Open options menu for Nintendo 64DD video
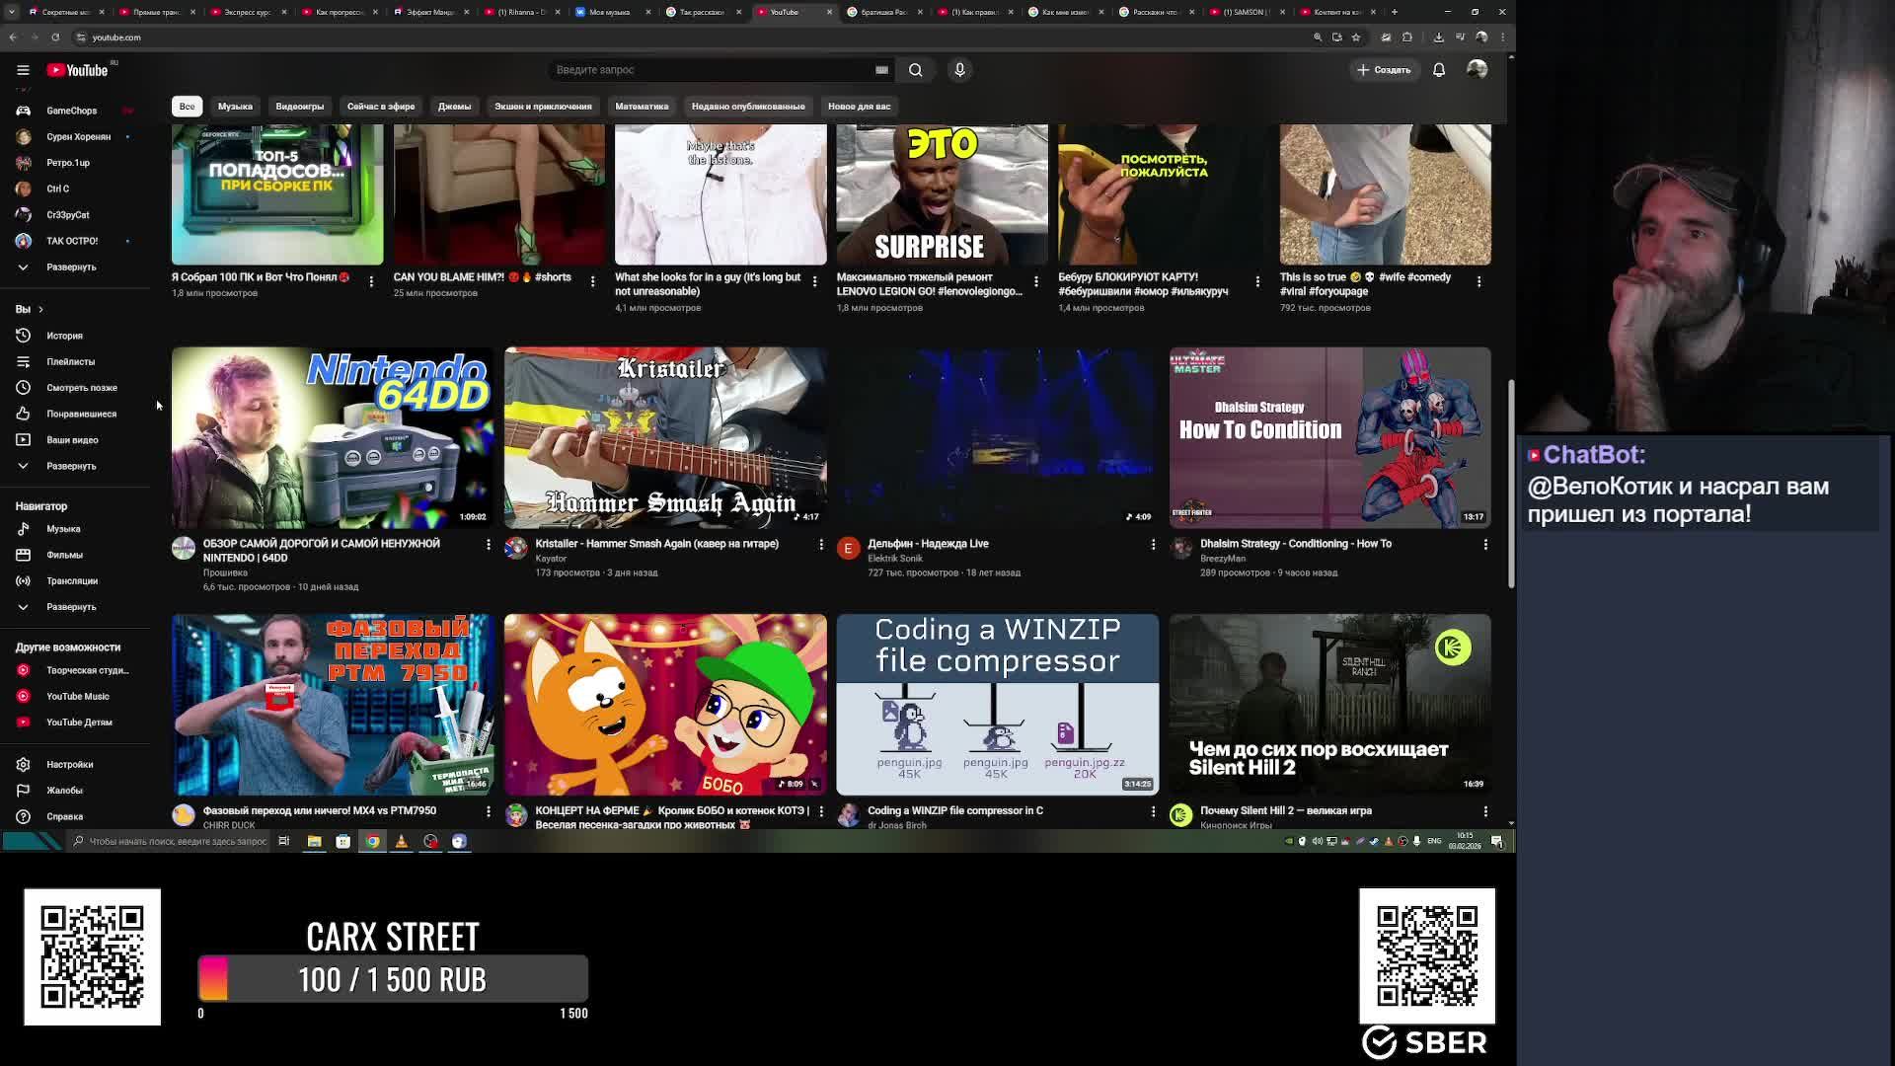This screenshot has width=1895, height=1066. [488, 544]
